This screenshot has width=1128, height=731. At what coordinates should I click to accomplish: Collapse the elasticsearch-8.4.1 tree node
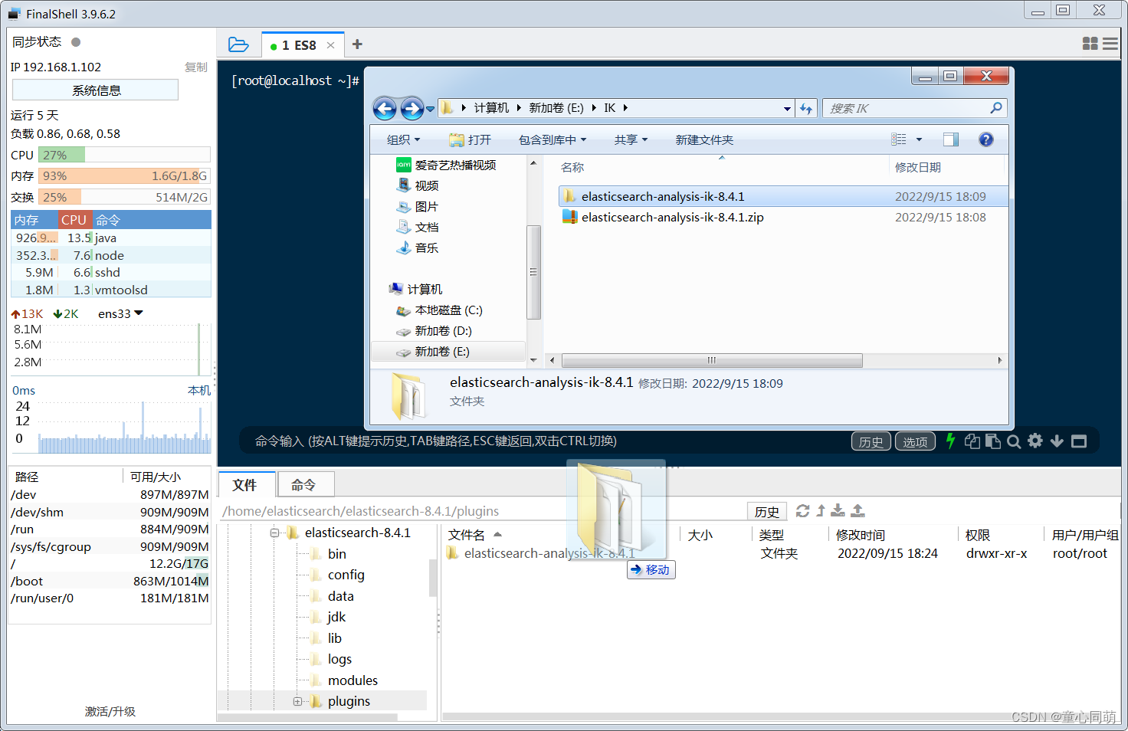274,533
